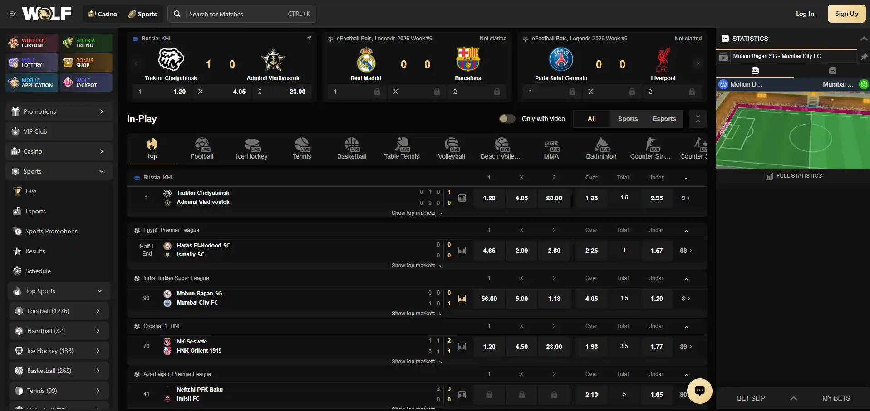Viewport: 870px width, 411px height.
Task: Select the Esports filter tab
Action: [x=664, y=119]
